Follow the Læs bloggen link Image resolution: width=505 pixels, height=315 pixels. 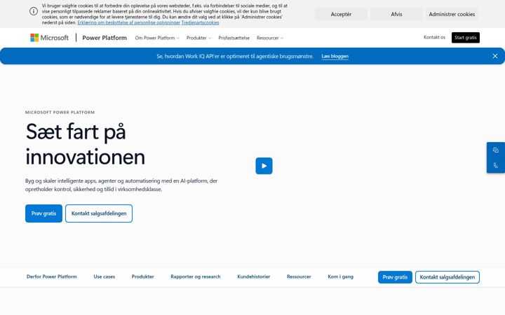coord(335,56)
